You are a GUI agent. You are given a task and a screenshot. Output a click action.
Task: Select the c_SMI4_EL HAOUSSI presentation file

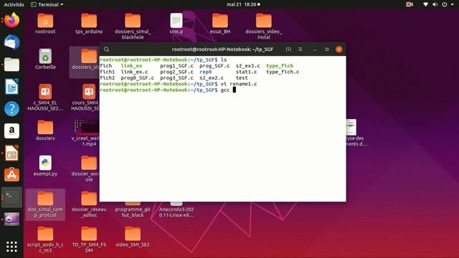(x=45, y=97)
